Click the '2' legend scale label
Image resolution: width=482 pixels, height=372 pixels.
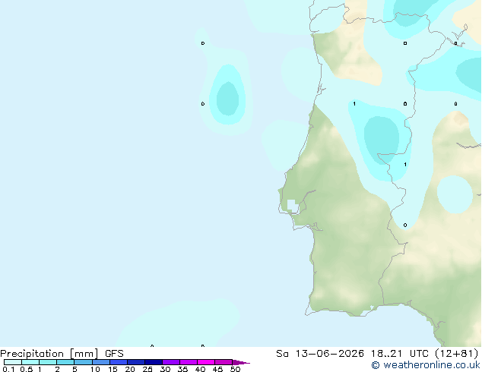57,369
